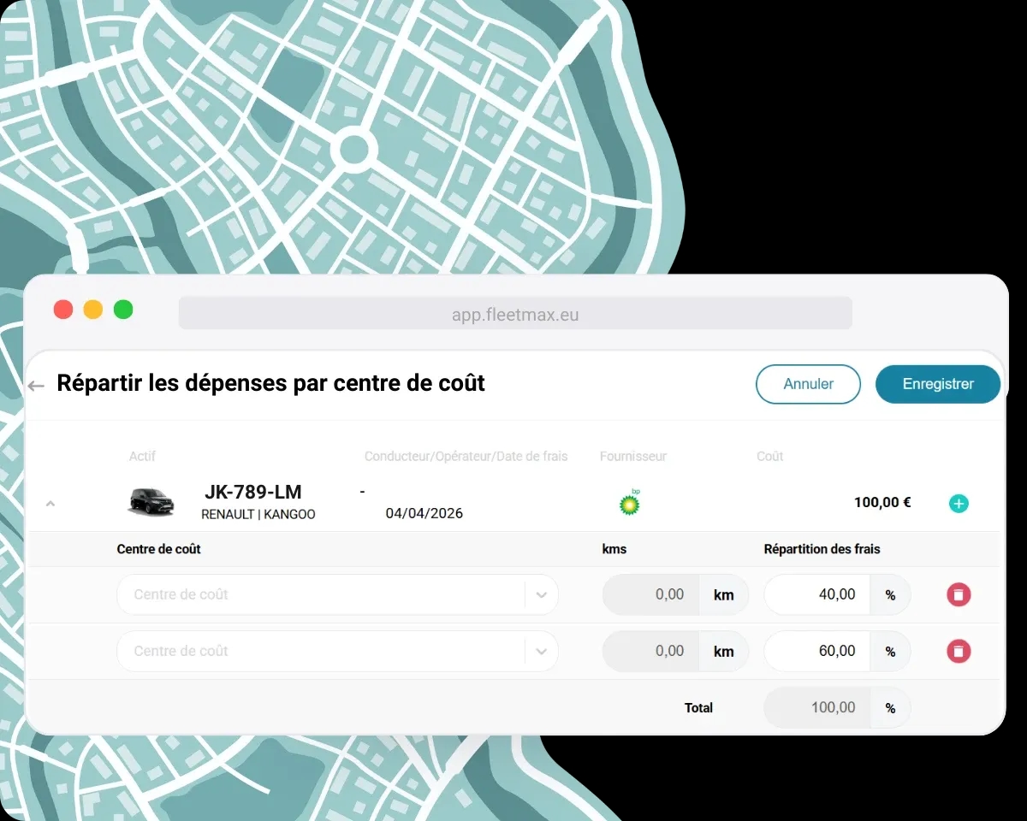Click the 100,00 € cost value
This screenshot has width=1027, height=821.
[882, 503]
